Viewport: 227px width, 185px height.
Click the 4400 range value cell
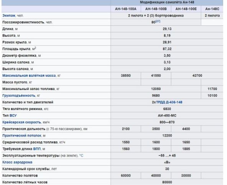(x=186, y=129)
